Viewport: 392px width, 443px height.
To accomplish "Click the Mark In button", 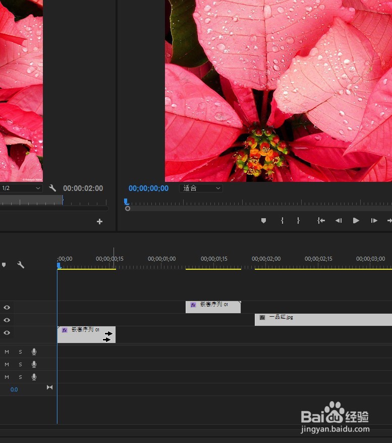I will [x=282, y=221].
